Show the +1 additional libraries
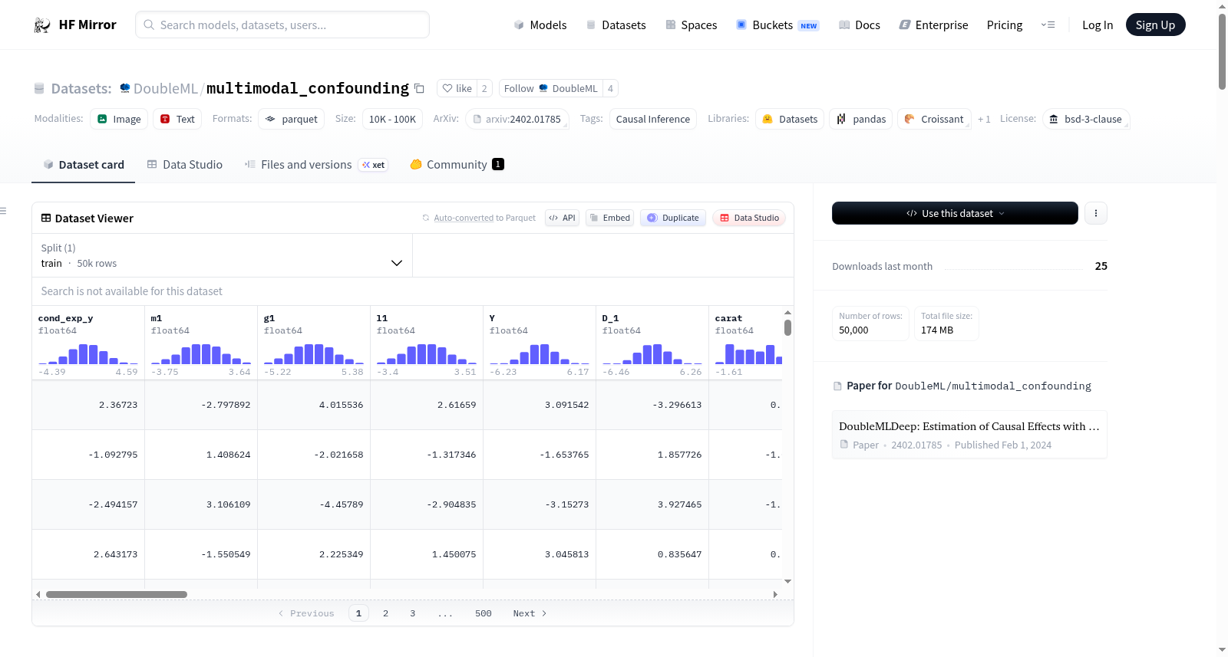 pyautogui.click(x=984, y=119)
